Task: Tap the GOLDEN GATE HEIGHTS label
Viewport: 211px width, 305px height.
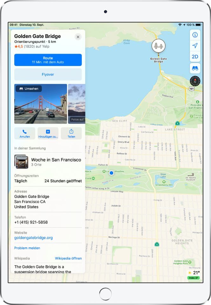Action: 182,242
